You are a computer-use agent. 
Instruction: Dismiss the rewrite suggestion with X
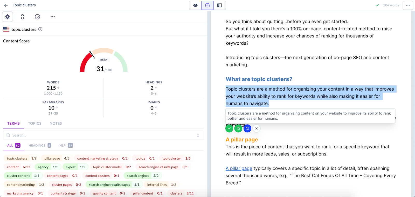point(257,128)
